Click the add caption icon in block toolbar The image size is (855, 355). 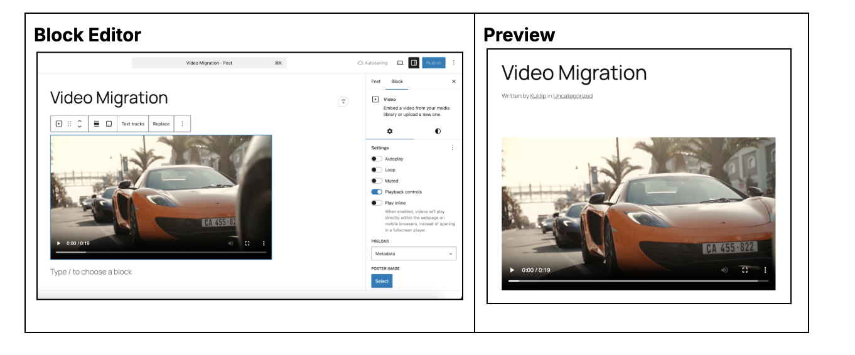click(109, 124)
